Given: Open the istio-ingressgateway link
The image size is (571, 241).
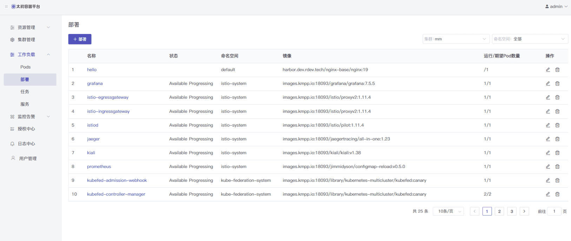Looking at the screenshot, I should click(x=108, y=111).
